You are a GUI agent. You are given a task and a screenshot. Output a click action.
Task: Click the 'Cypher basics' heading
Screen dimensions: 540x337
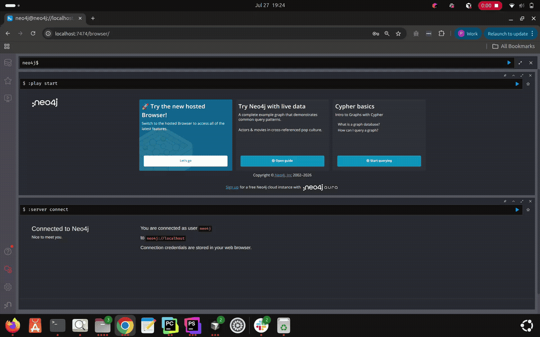point(355,106)
